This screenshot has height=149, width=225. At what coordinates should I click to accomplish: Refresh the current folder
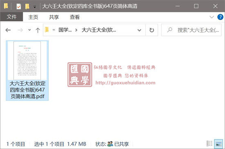click(x=152, y=30)
